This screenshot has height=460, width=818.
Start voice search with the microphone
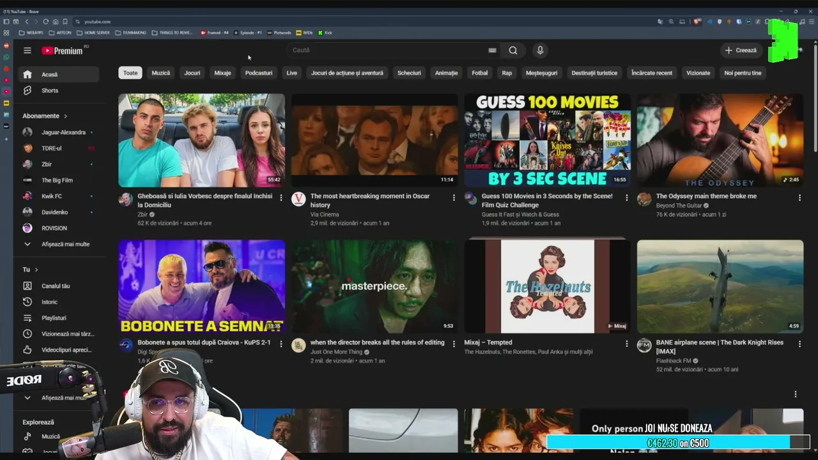540,50
